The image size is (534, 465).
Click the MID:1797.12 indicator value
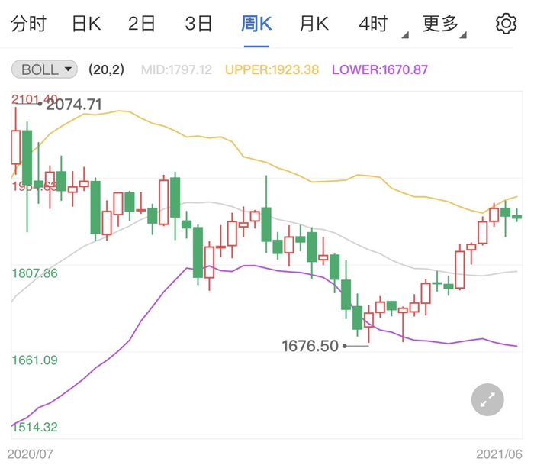point(177,69)
